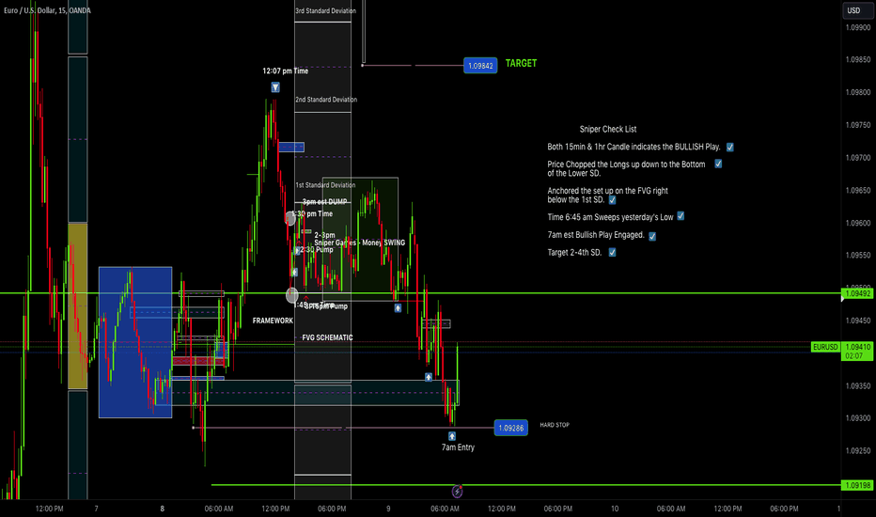Toggle checkbox for Anchored set up on FVG
Screen dimensions: 876x517
point(612,199)
